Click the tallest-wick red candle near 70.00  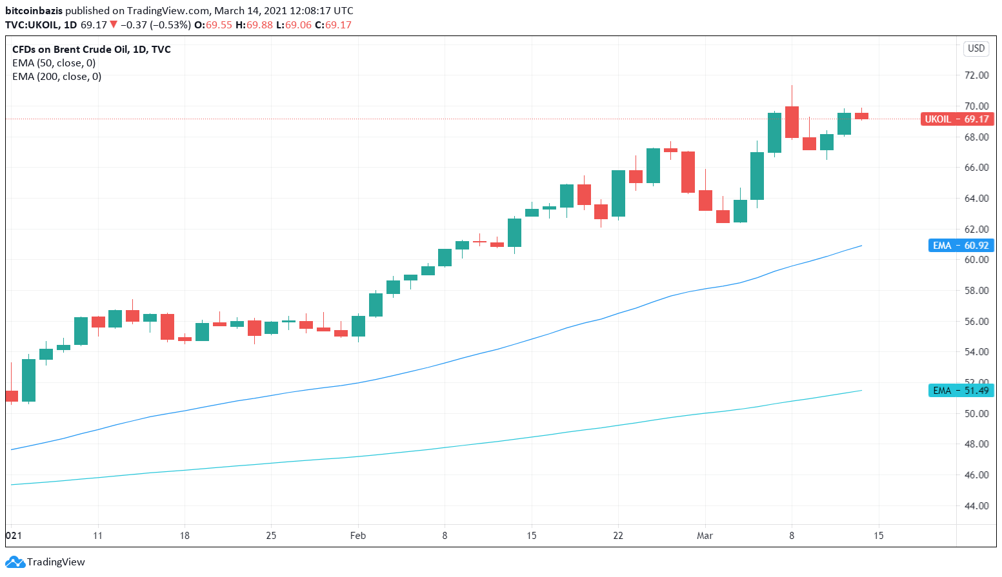coord(792,122)
